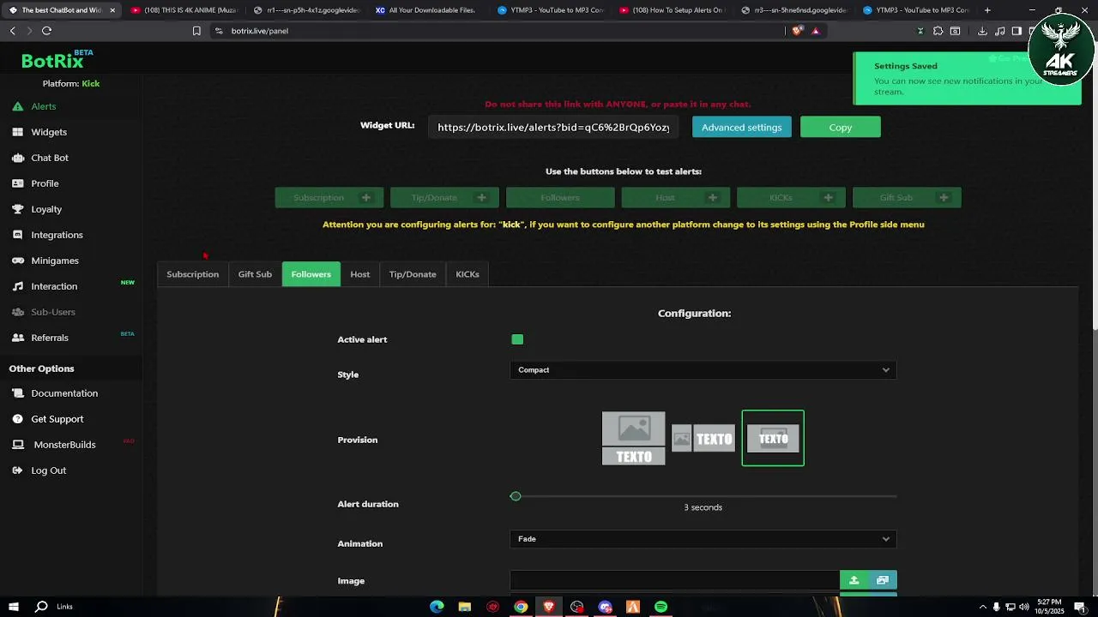Open Spotify from the taskbar
The width and height of the screenshot is (1098, 617).
pyautogui.click(x=661, y=607)
